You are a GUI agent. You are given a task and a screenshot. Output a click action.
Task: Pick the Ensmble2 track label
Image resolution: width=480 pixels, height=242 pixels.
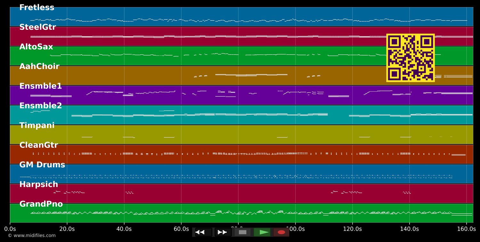click(41, 106)
